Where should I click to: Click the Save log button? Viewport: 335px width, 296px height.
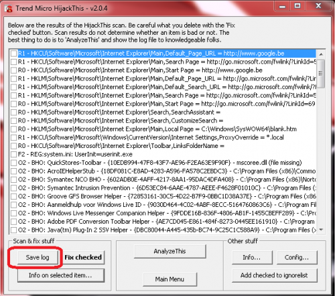coord(38,257)
